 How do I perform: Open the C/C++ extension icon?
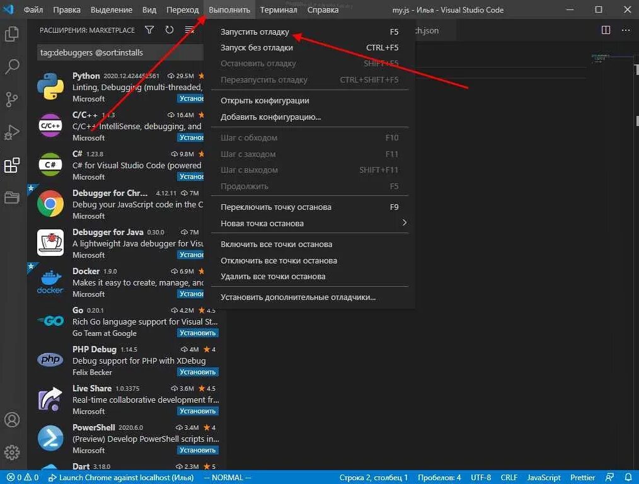tap(50, 125)
